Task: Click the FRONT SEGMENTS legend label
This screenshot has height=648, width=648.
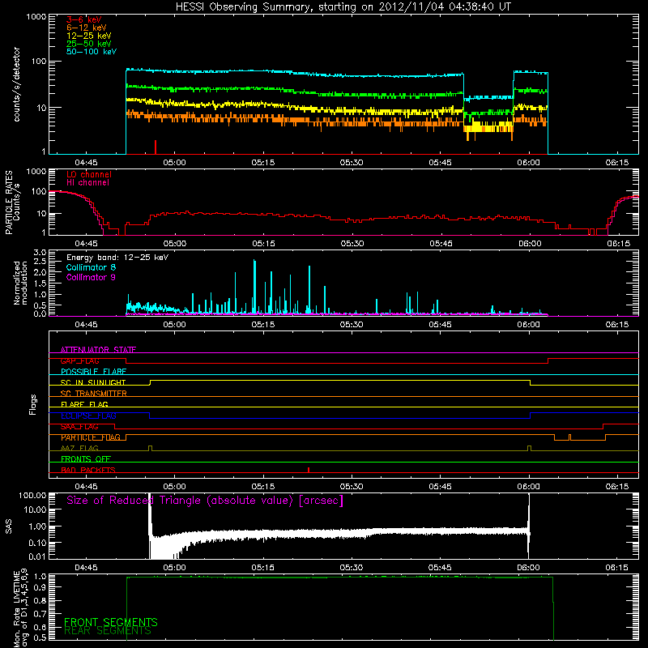Action: coord(111,622)
